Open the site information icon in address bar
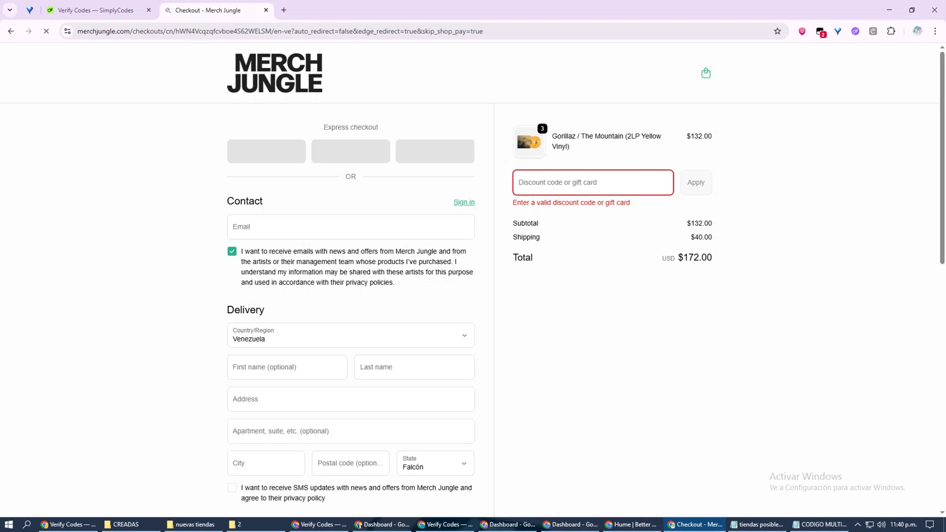This screenshot has height=532, width=946. (67, 31)
